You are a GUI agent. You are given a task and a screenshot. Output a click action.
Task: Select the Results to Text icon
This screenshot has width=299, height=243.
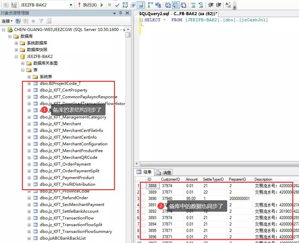point(168,5)
